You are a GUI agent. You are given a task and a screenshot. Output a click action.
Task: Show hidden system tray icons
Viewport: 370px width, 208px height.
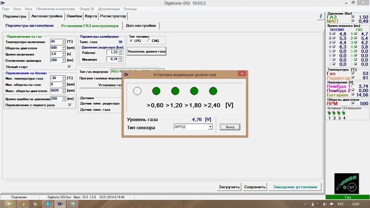pos(305,204)
